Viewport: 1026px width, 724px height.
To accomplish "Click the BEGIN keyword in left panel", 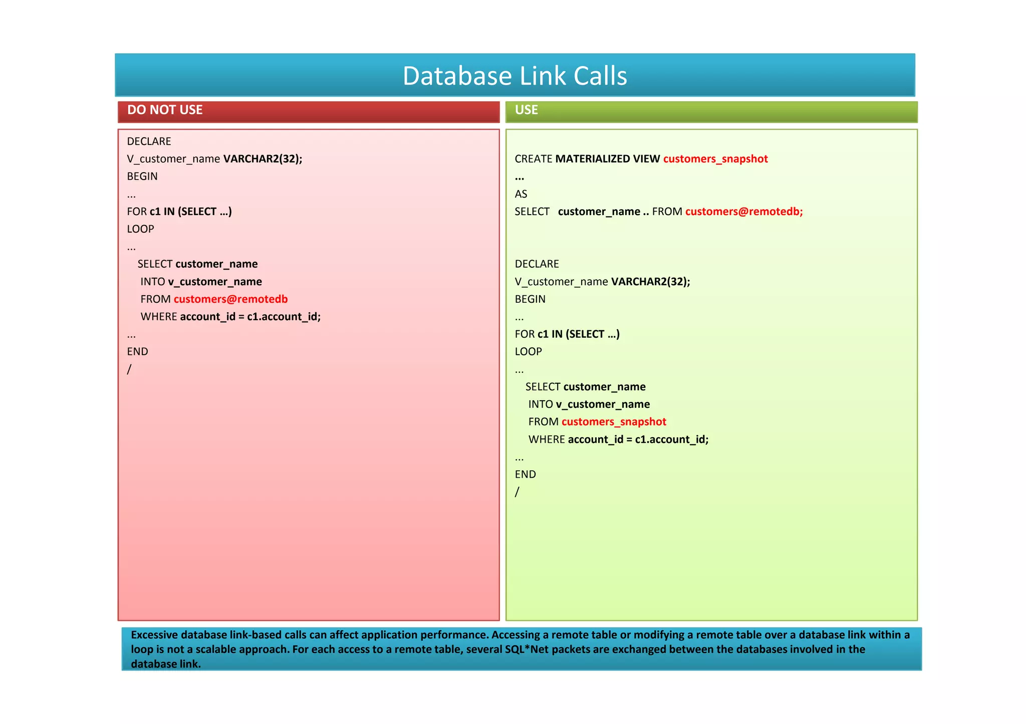I will coord(142,177).
